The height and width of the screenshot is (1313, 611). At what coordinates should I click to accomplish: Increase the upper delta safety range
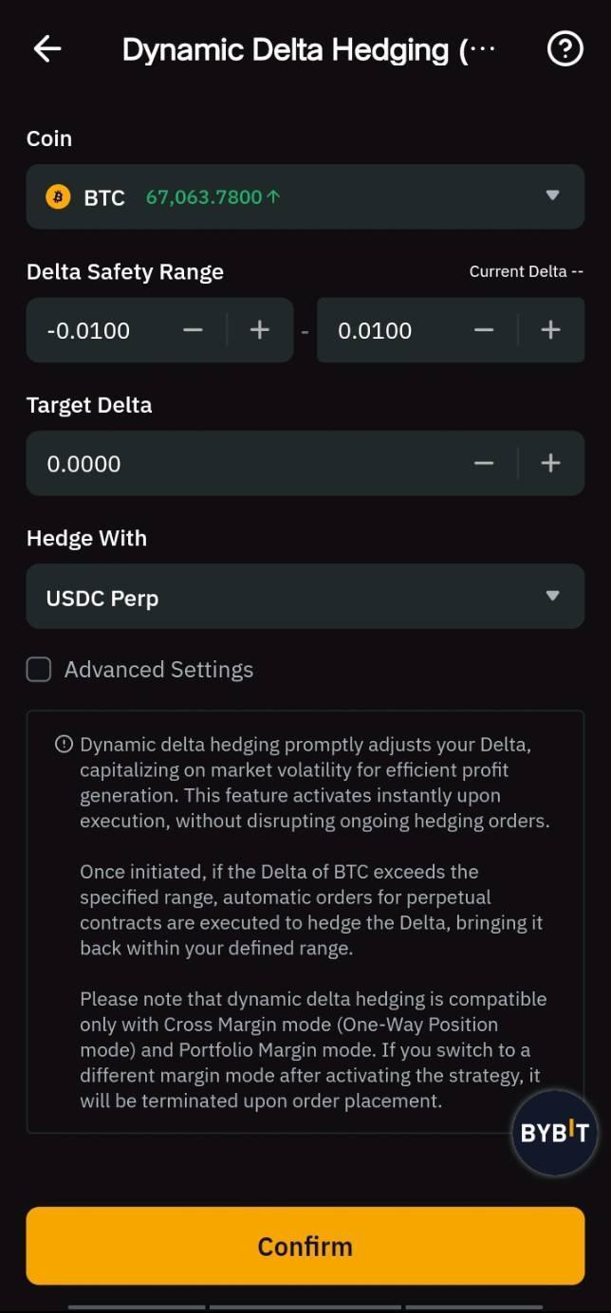coord(550,330)
